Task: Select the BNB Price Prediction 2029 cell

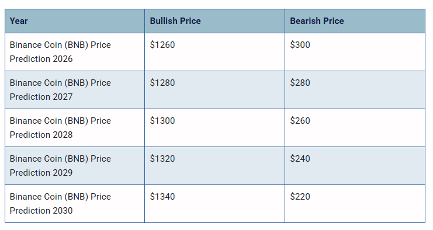Action: coord(75,166)
